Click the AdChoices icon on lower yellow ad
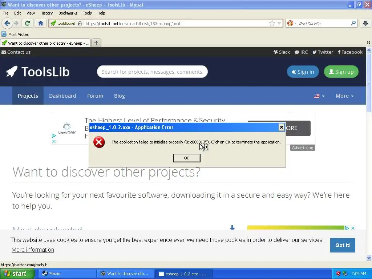372x279 pixels. [347, 228]
